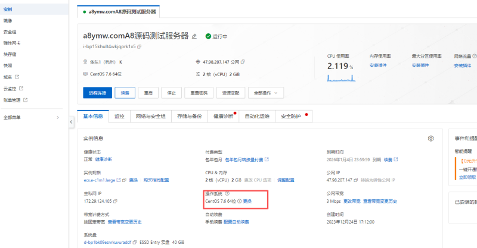Switch to the 基本信息 tab
Viewport: 477px width, 248px height.
[x=93, y=116]
